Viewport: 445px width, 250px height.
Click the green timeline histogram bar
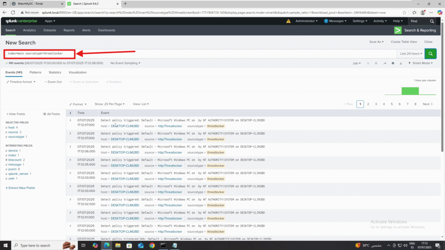(x=410, y=91)
